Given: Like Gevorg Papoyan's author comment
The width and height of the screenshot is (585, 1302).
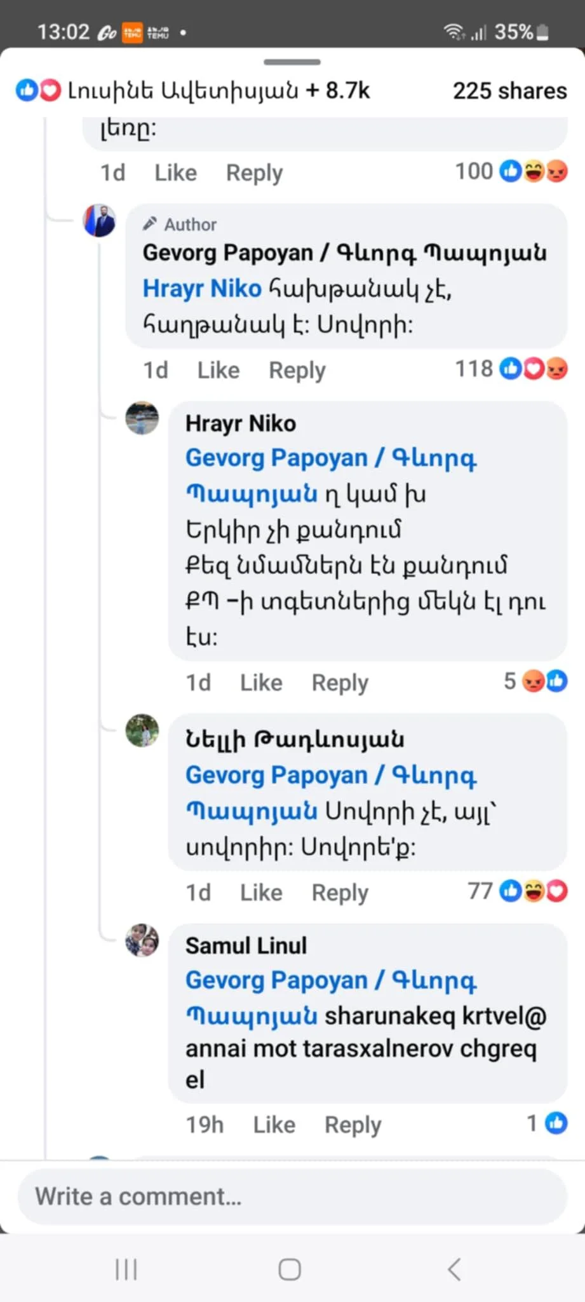Looking at the screenshot, I should 219,370.
